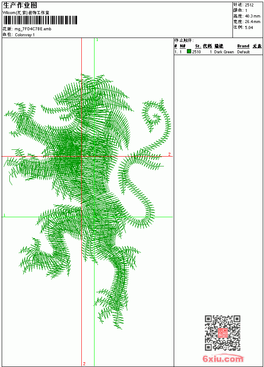Click the file name mg_7FD4C7BE.emb

click(x=33, y=29)
